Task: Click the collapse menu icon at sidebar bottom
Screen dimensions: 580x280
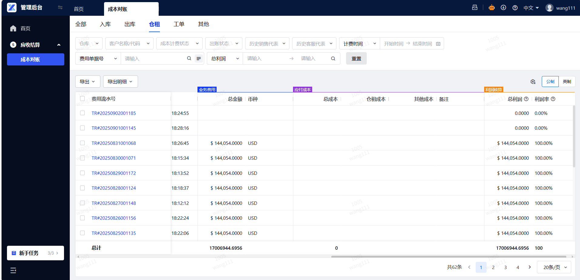Action: click(13, 270)
